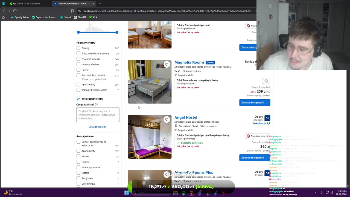The height and width of the screenshot is (197, 350).
Task: Click left handle of price slider
Action: pyautogui.click(x=78, y=32)
